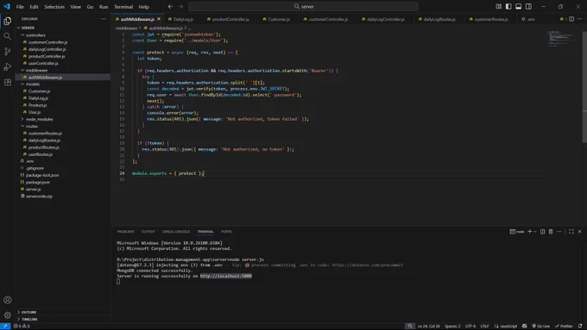Open package.json in the explorer tree
Viewport: 587px width, 330px height.
click(37, 182)
